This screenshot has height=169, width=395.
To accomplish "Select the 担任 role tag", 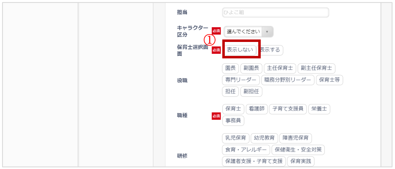I will tap(230, 92).
